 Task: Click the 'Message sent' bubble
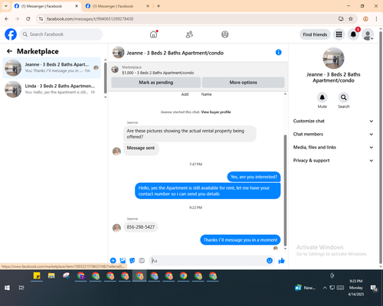[x=141, y=148]
